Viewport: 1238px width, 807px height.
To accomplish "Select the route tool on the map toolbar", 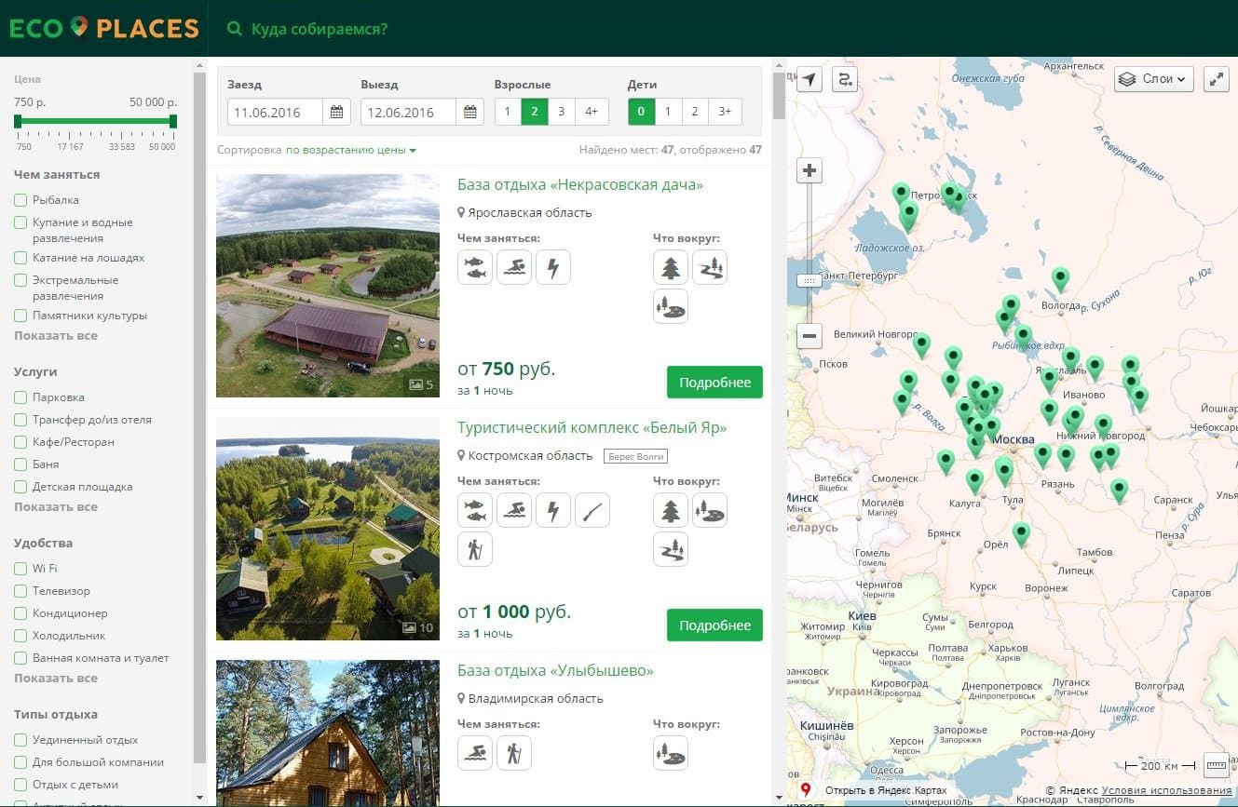I will click(x=844, y=79).
